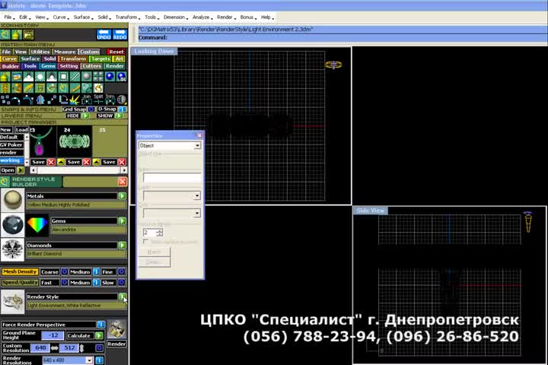Delete project slot 24 with red X
The width and height of the screenshot is (548, 365).
pyautogui.click(x=86, y=162)
